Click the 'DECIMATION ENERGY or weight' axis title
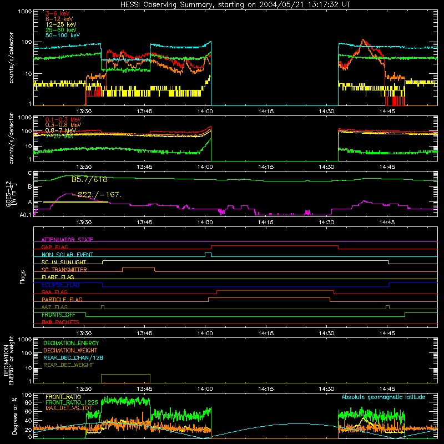This screenshot has width=444, height=444. pyautogui.click(x=8, y=360)
